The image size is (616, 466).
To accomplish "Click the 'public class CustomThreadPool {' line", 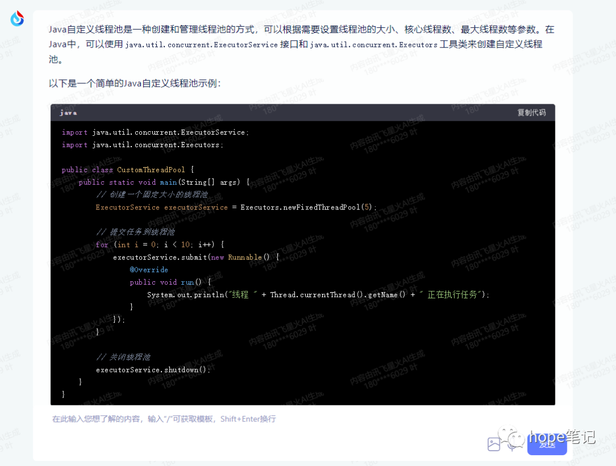I will (x=128, y=170).
